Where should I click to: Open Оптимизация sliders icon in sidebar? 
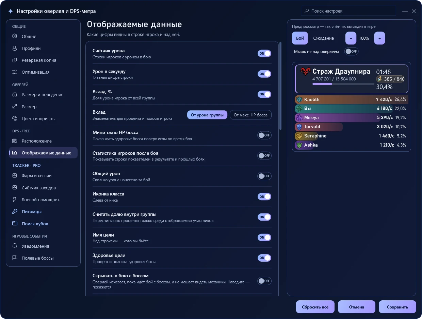point(15,72)
